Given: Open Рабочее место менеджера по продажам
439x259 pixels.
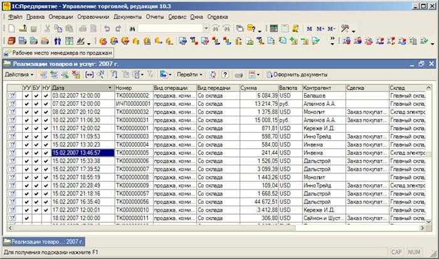Looking at the screenshot, I should [58, 53].
